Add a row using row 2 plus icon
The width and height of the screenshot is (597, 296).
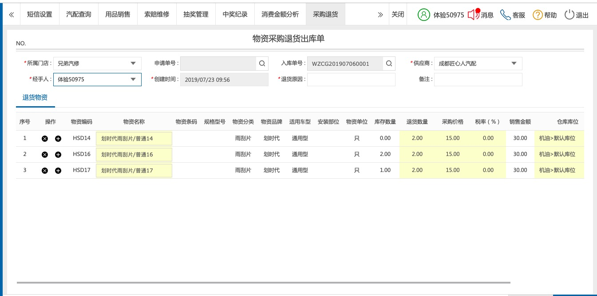click(58, 155)
